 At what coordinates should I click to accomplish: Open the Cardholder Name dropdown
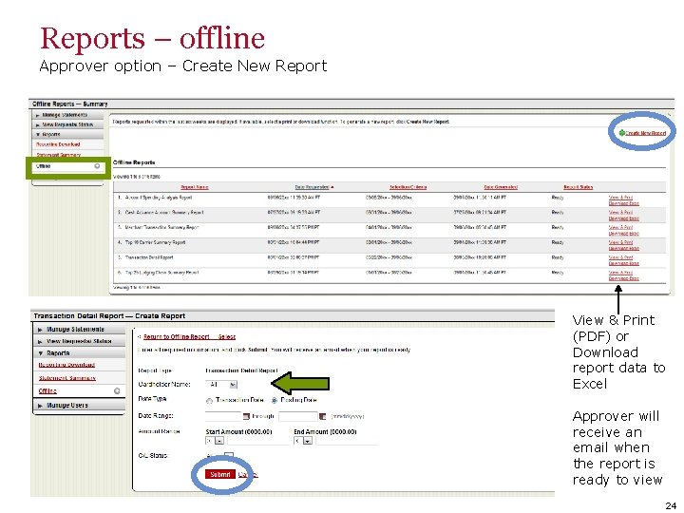[x=221, y=385]
